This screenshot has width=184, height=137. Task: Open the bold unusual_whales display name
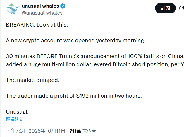[x=40, y=6]
